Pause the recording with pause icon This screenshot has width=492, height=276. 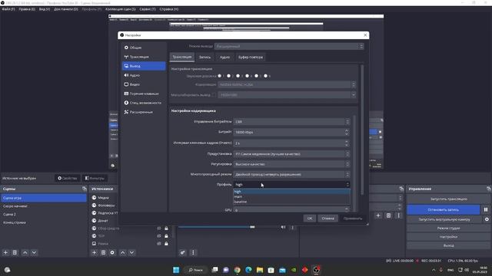point(486,209)
